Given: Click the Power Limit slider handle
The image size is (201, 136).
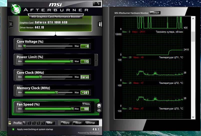Looking at the screenshot, I should point(72,61).
